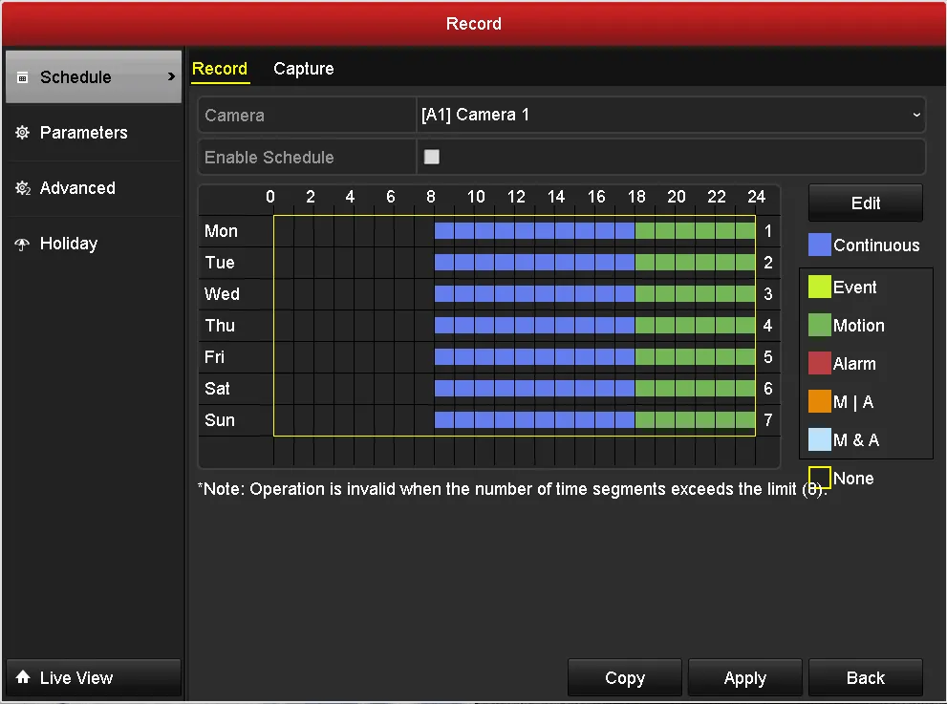Click the Holiday umbrella icon

23,245
